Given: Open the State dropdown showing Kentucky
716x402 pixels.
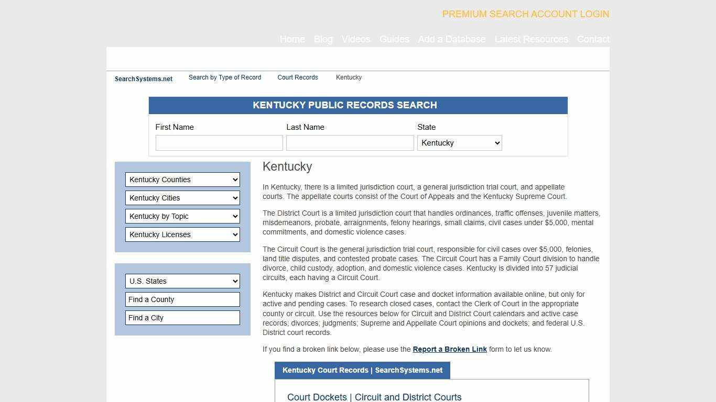Looking at the screenshot, I should tap(459, 142).
